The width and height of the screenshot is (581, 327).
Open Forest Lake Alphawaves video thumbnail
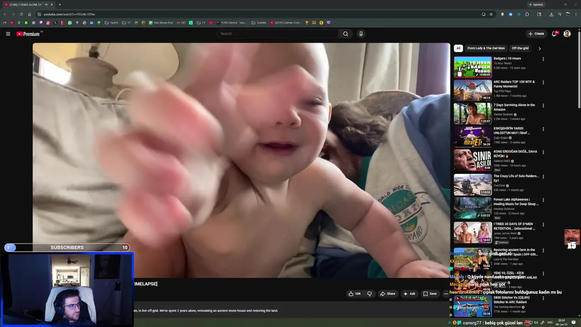coord(473,208)
